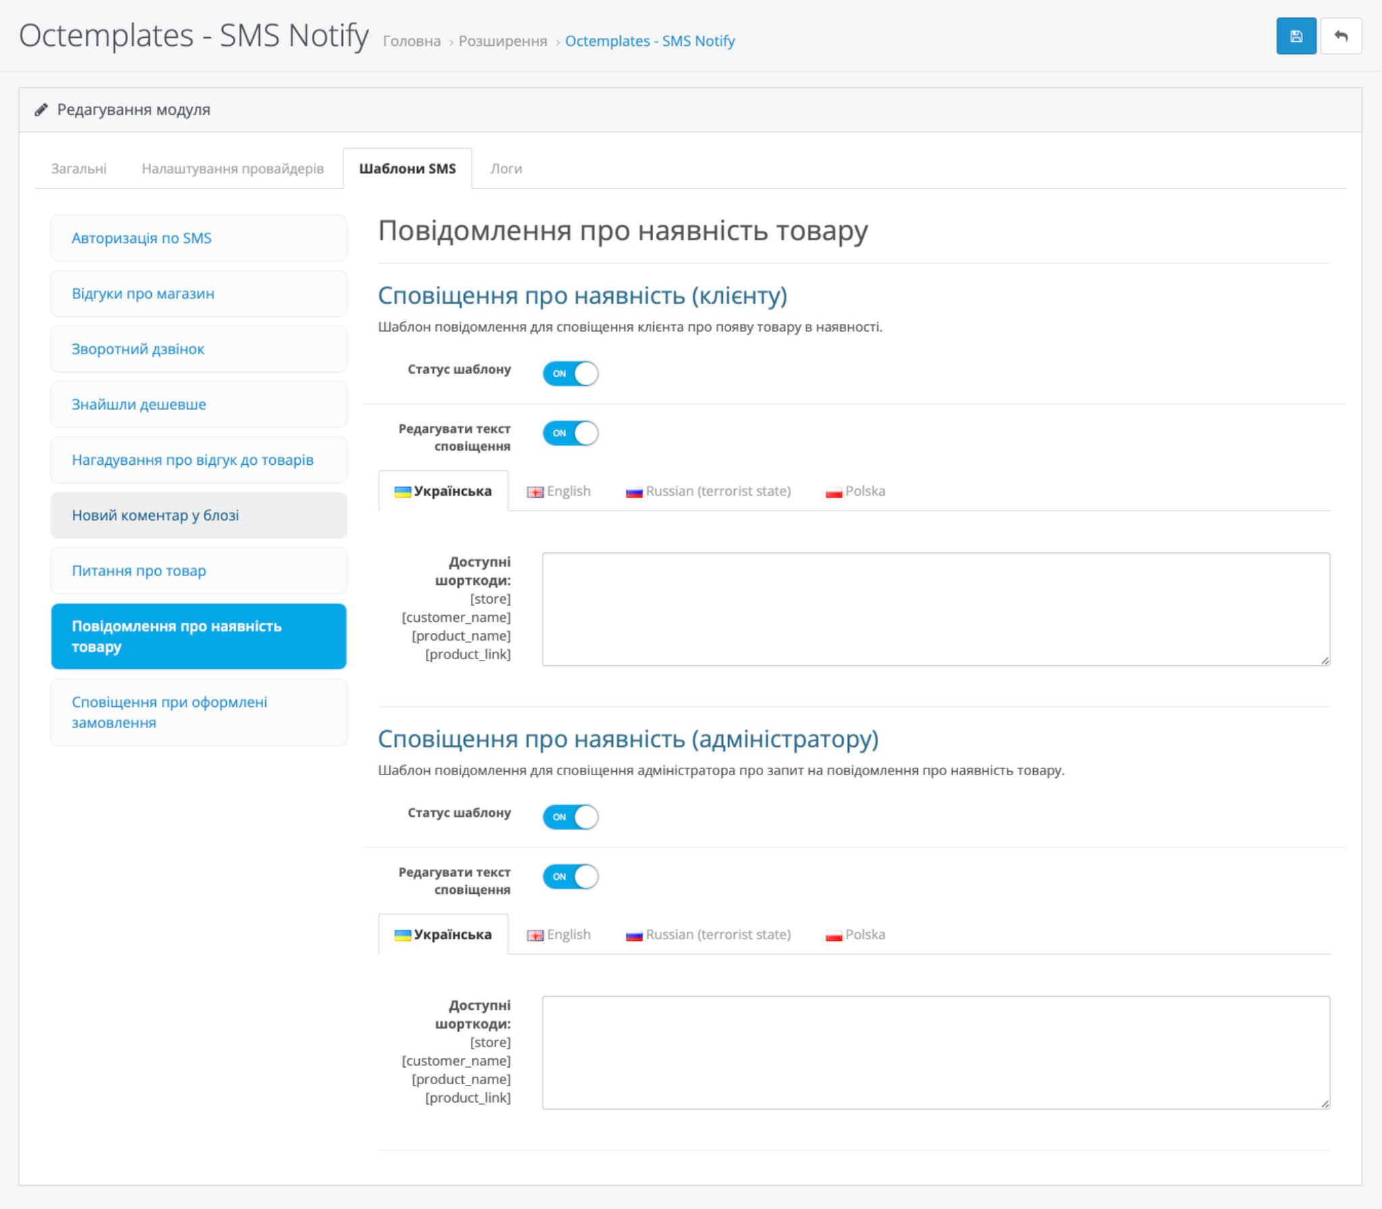Screen dimensions: 1382x1209
Task: Click the blue save icon button
Action: (1296, 36)
